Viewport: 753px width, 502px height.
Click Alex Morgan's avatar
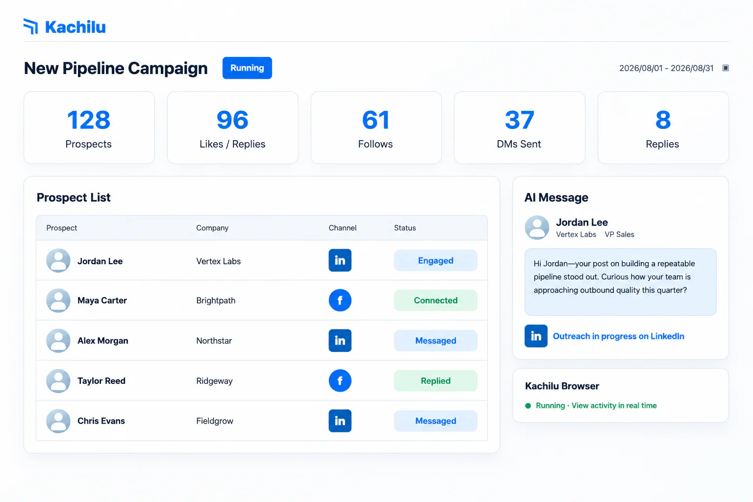point(58,341)
